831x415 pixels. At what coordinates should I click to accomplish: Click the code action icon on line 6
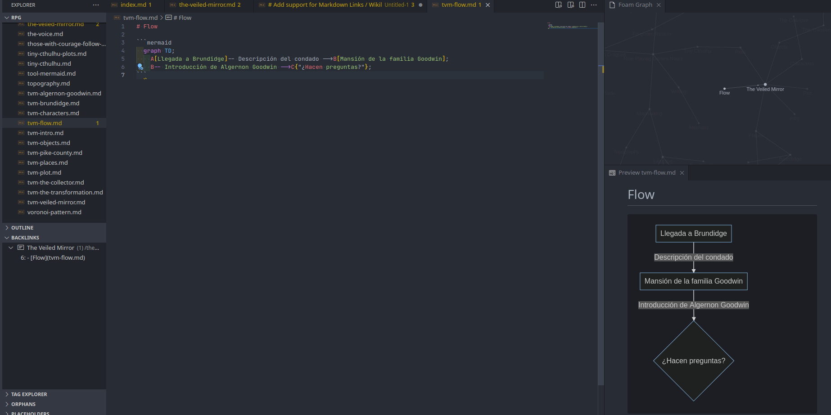tap(140, 67)
